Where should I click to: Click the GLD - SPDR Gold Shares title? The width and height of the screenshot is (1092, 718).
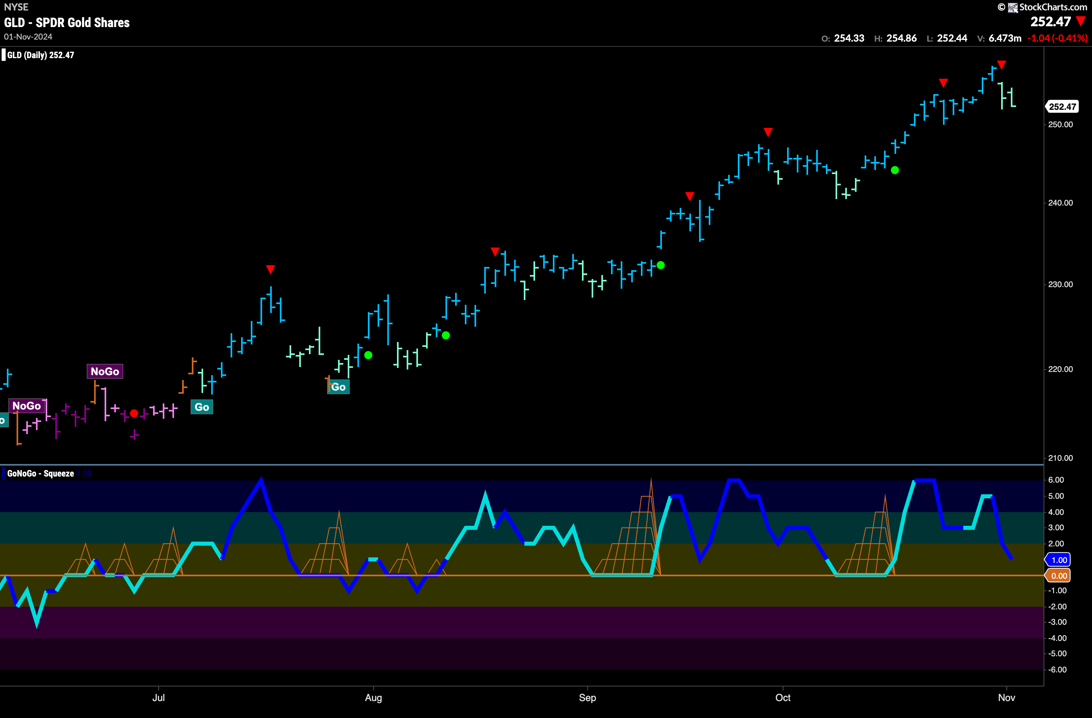[x=67, y=23]
